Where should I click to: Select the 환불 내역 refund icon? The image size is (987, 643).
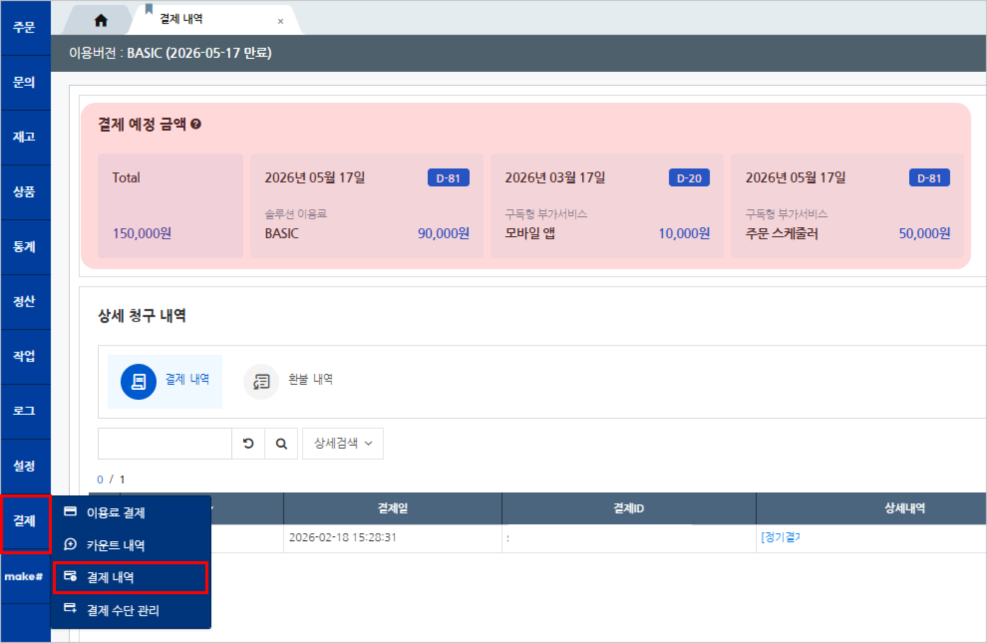261,381
